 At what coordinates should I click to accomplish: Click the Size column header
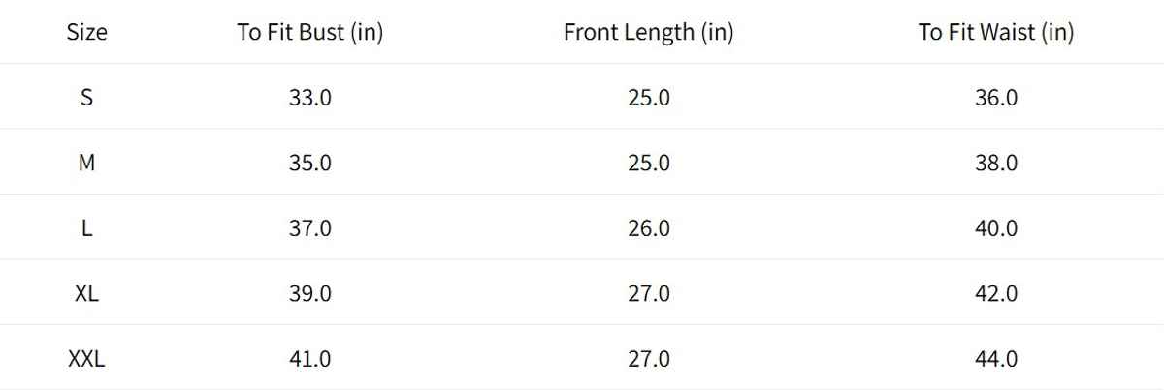pos(86,32)
